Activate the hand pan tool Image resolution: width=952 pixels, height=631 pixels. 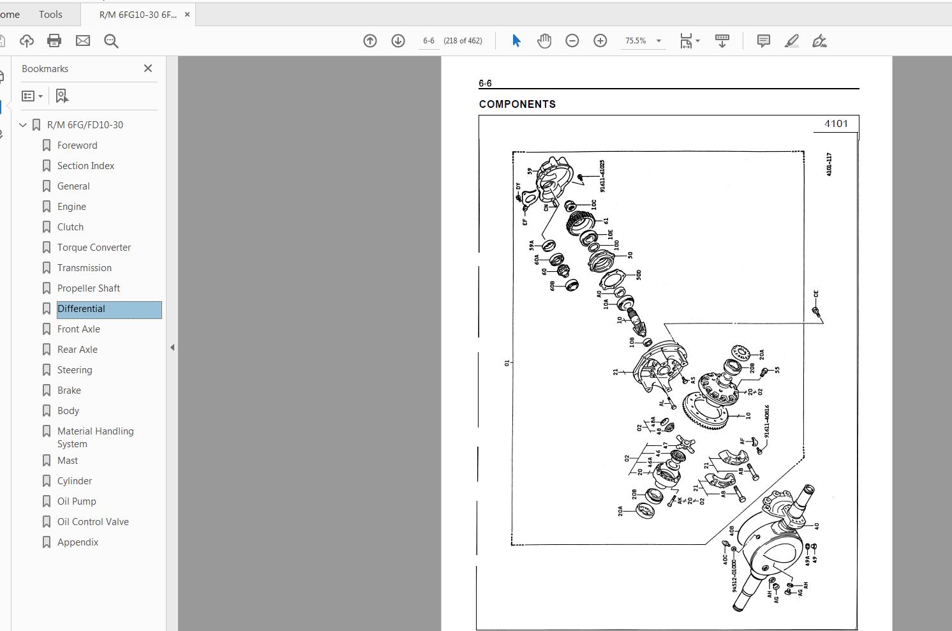pyautogui.click(x=544, y=41)
